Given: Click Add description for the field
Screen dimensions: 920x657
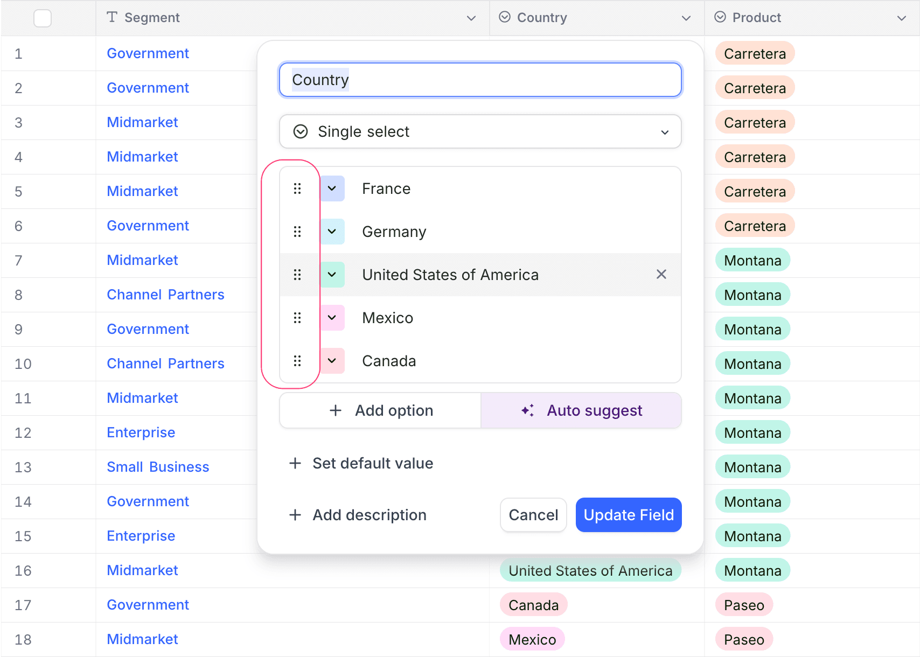Looking at the screenshot, I should [x=358, y=515].
